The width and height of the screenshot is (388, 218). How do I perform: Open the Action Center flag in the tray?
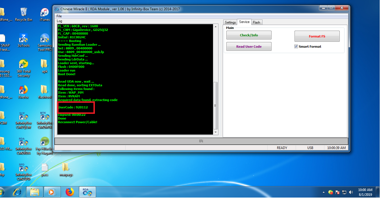click(x=337, y=192)
